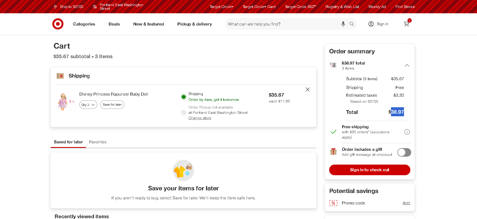Click Save for later button
Screen dimensions: 477x219
[x=112, y=105]
